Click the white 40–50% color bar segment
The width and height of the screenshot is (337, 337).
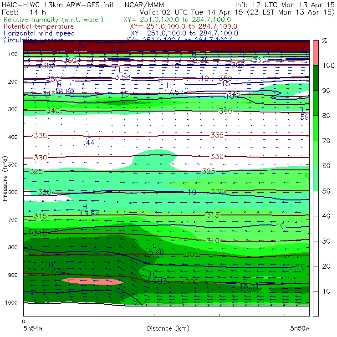click(x=316, y=203)
